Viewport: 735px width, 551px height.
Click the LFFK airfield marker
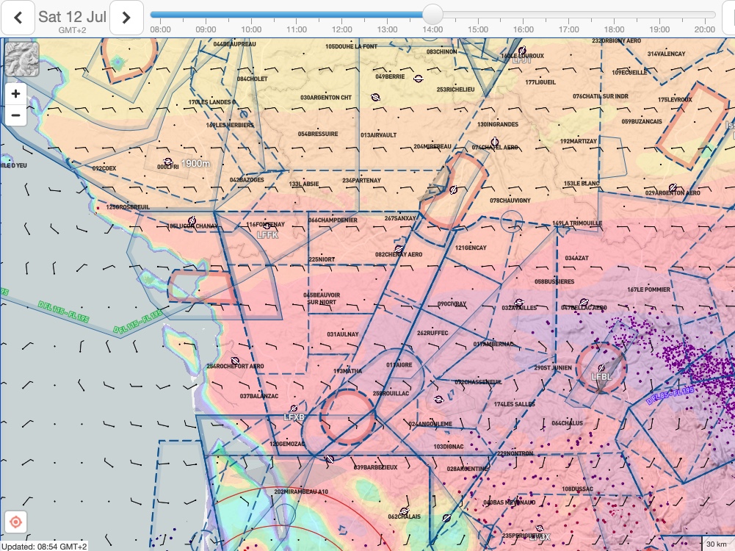pos(267,225)
